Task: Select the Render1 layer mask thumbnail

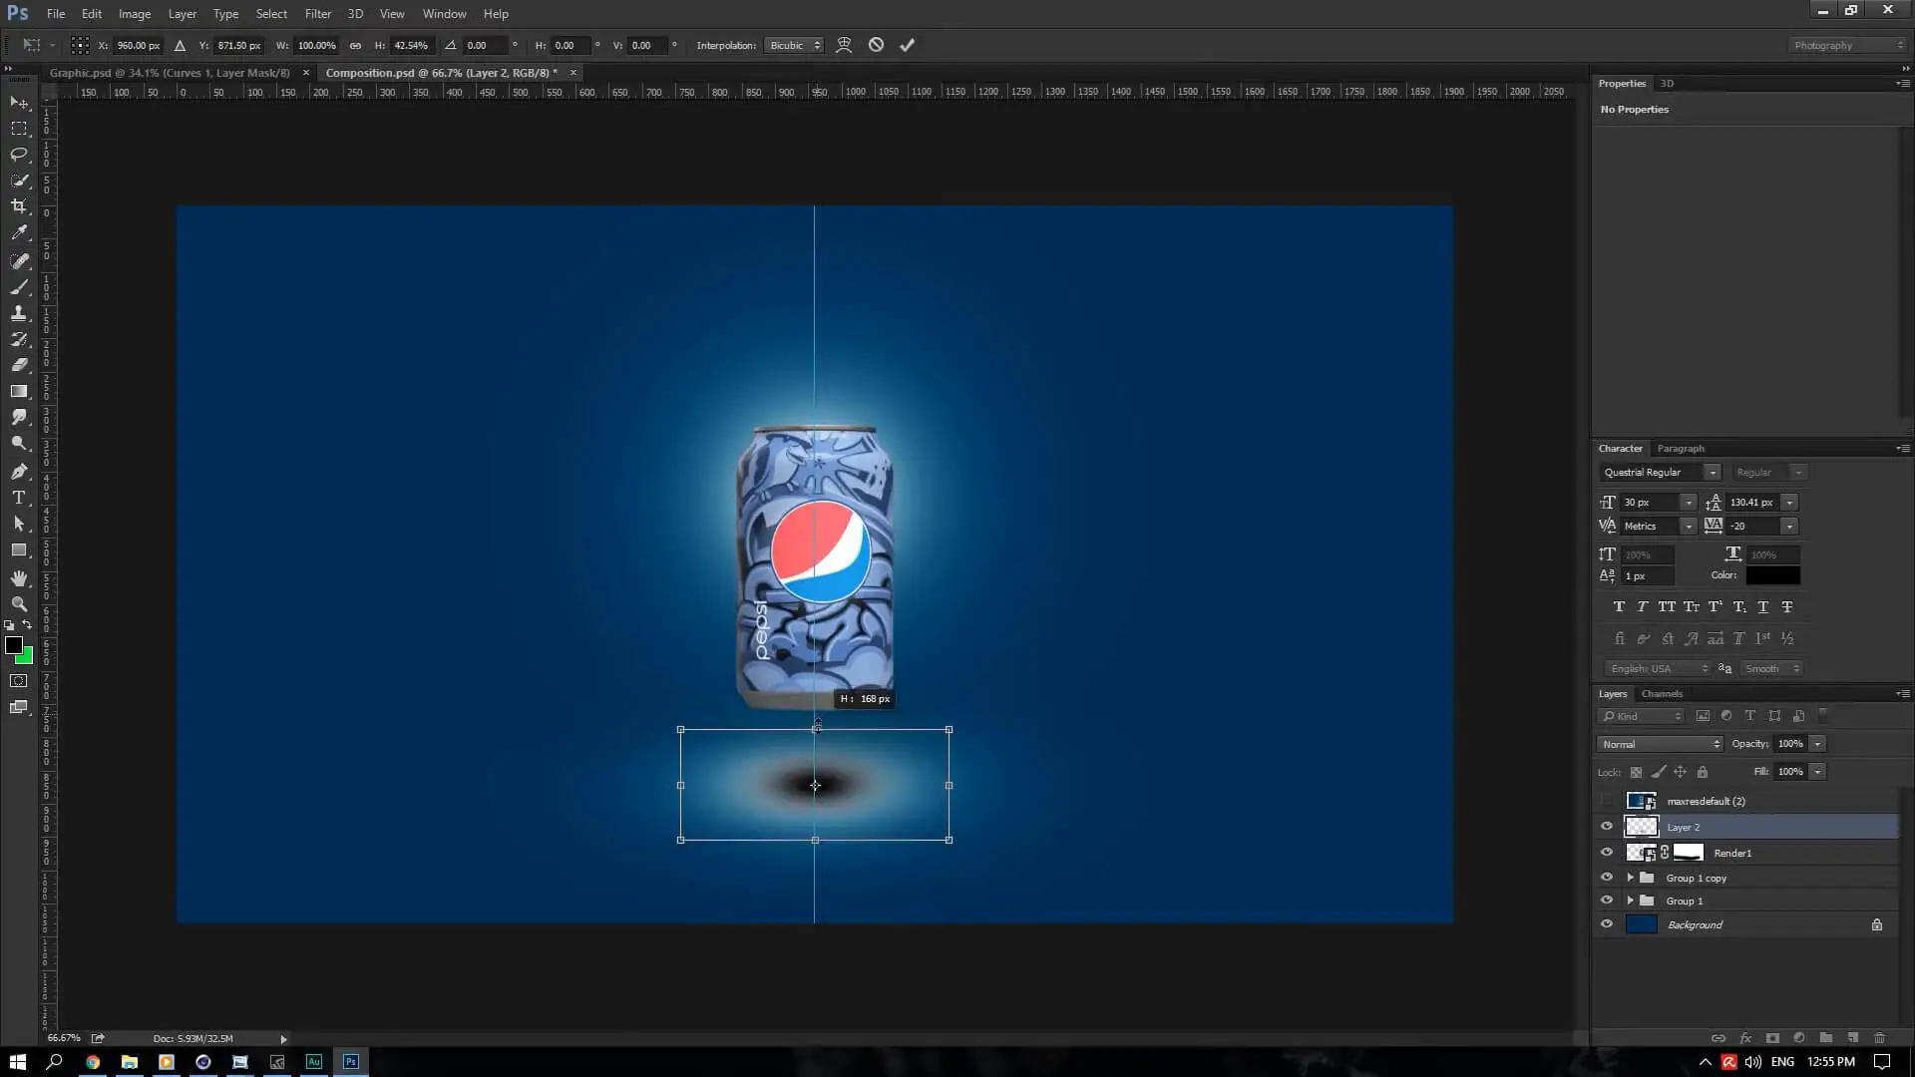Action: click(x=1688, y=853)
